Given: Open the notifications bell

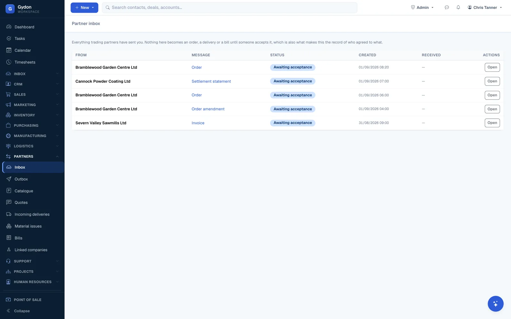Looking at the screenshot, I should pyautogui.click(x=458, y=7).
